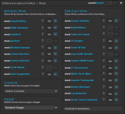The width and height of the screenshot is (125, 114).
Task: Enable mod.Radial Menu toggle
Action: (113, 28)
